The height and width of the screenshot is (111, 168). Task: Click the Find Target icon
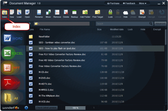click(x=97, y=12)
